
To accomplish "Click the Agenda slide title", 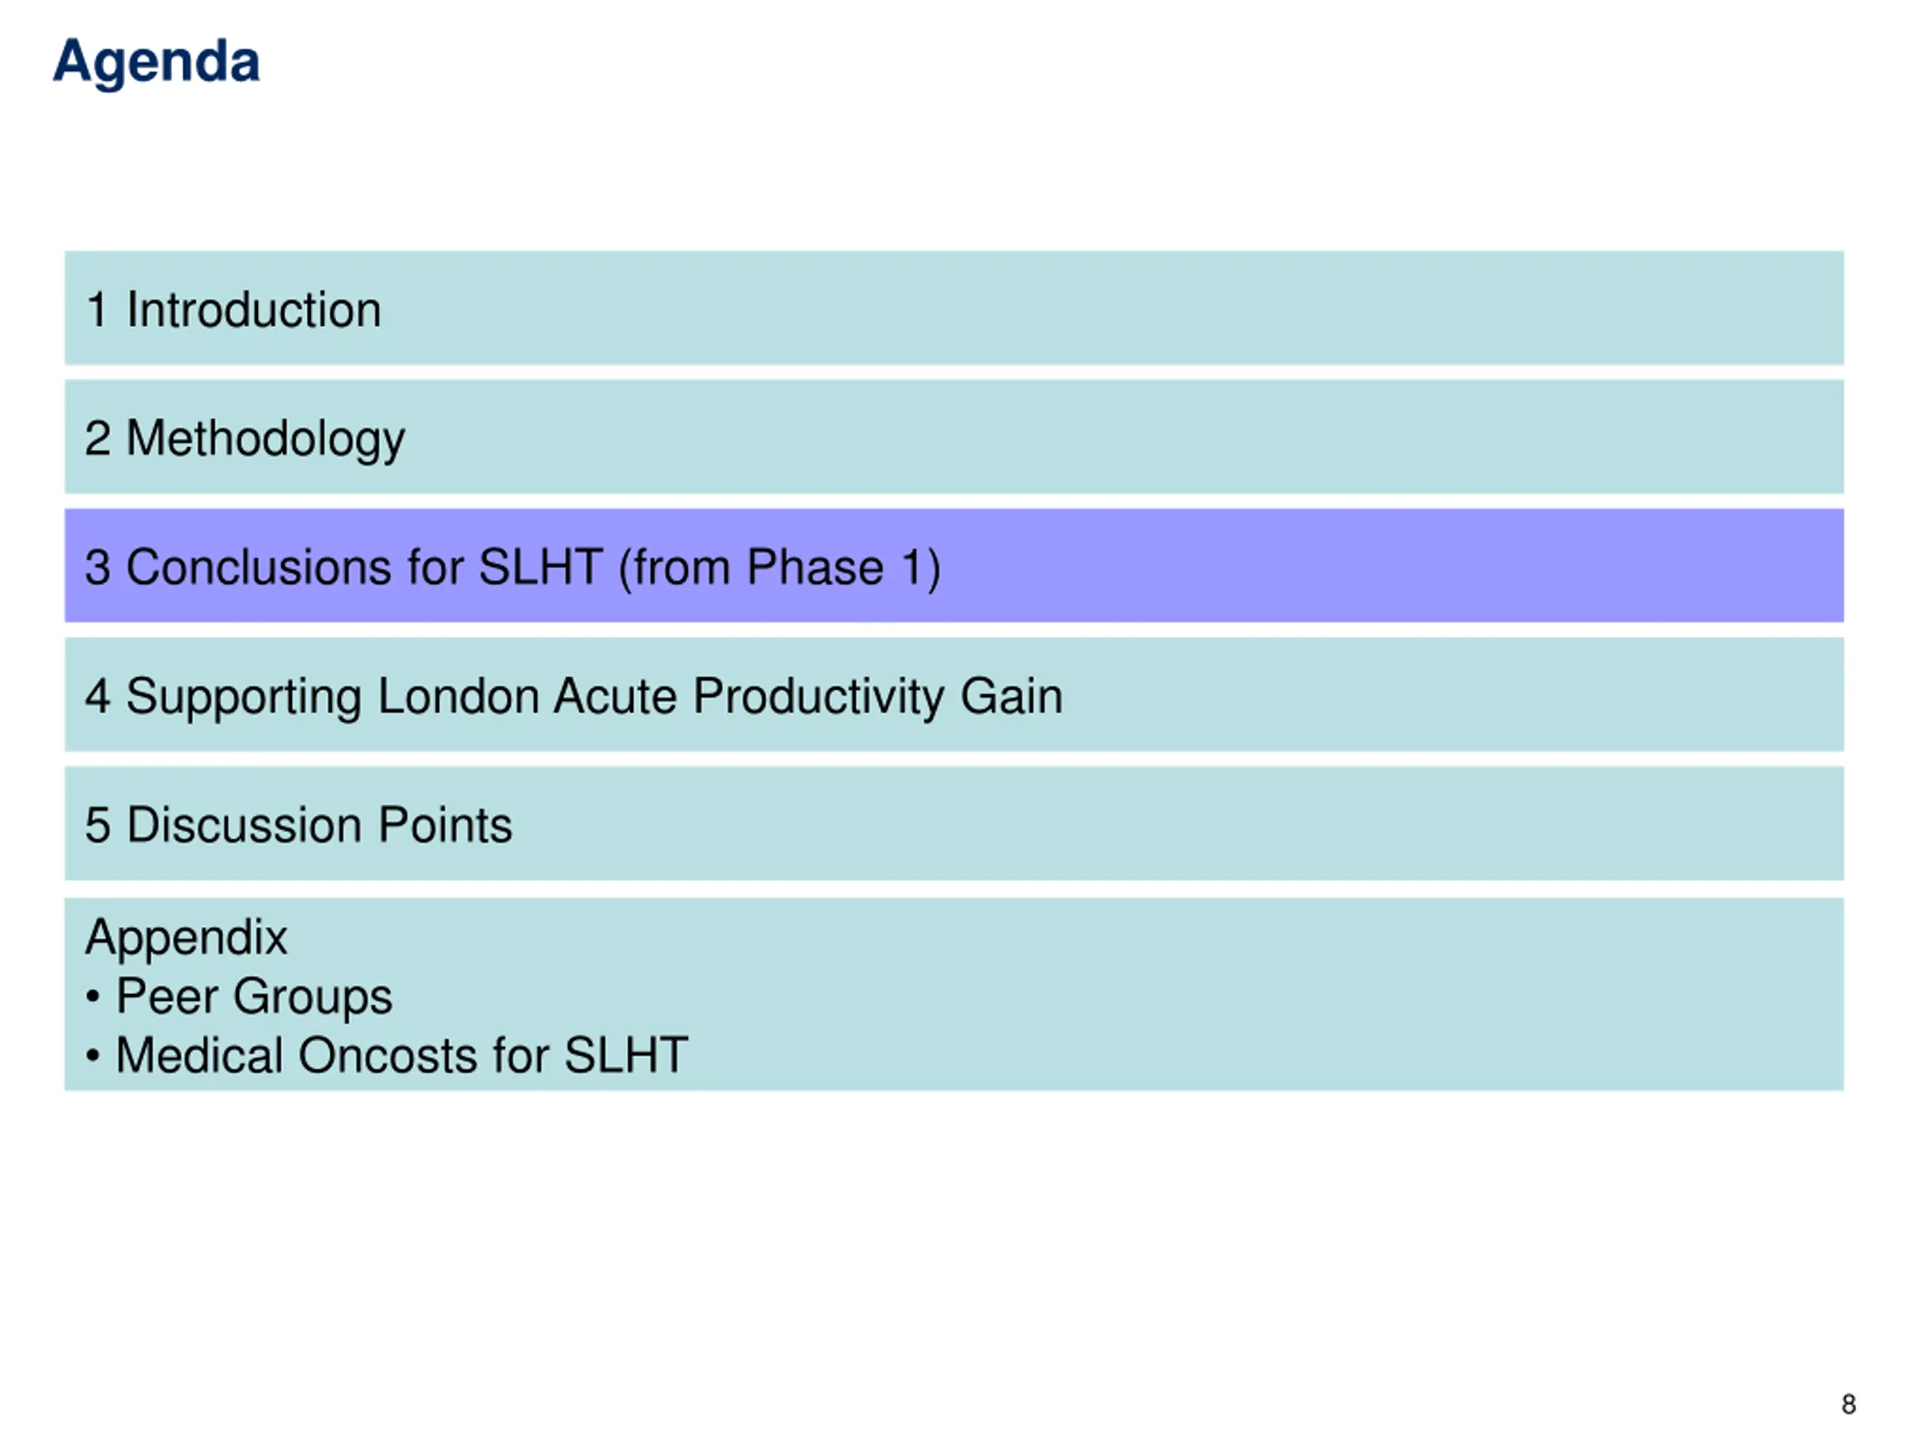I will tap(156, 62).
